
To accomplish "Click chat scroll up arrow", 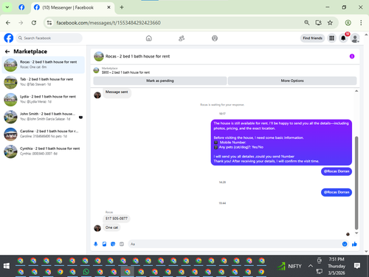I will click(x=356, y=91).
